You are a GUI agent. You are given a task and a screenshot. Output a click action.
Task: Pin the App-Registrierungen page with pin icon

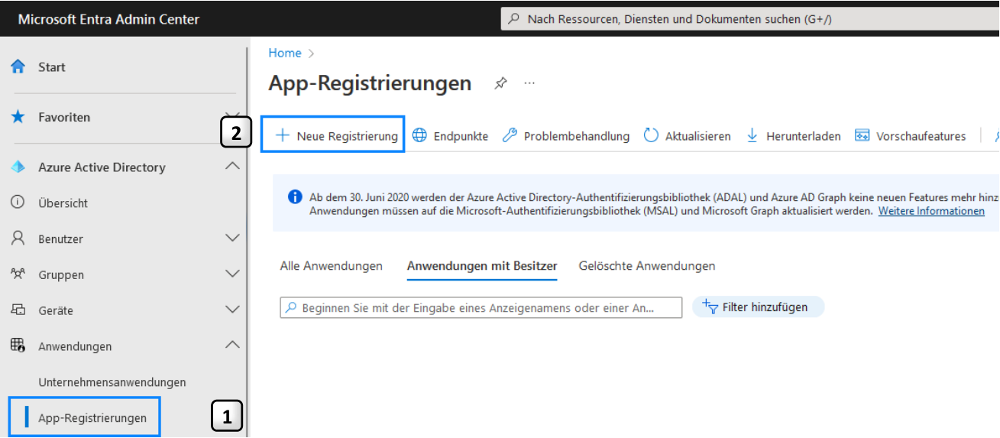coord(500,83)
